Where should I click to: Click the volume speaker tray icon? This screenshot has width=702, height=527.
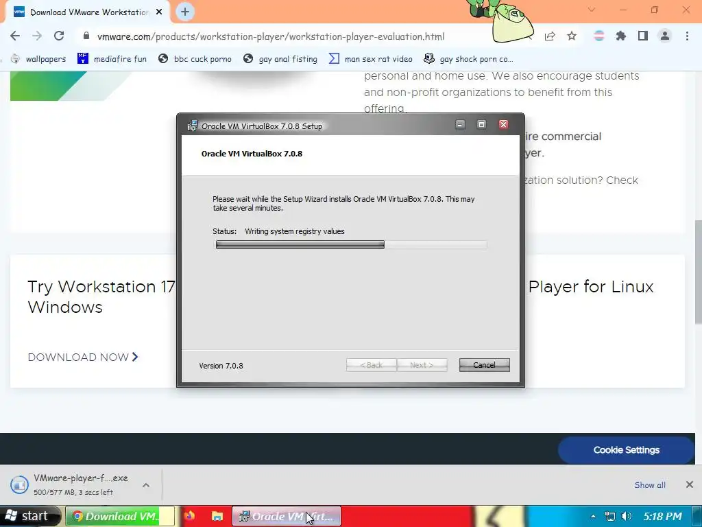coord(627,516)
